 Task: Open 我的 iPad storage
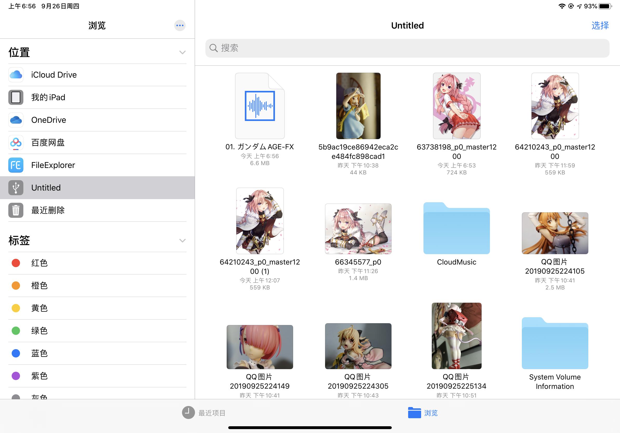click(48, 97)
